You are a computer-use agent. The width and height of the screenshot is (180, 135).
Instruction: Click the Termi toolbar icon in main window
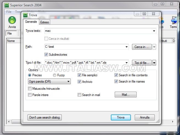coord(174,20)
